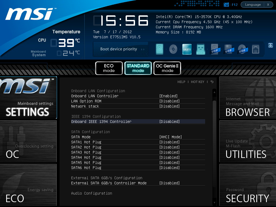Click the UEFI boot device icon
The width and height of the screenshot is (276, 207).
[187, 49]
